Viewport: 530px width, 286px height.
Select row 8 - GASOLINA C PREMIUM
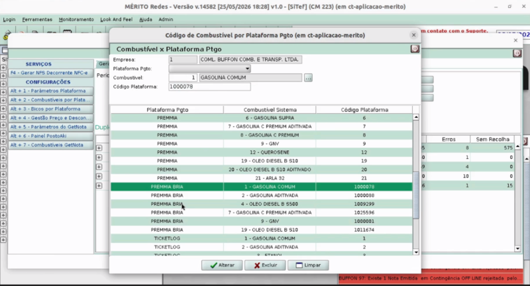(261, 135)
